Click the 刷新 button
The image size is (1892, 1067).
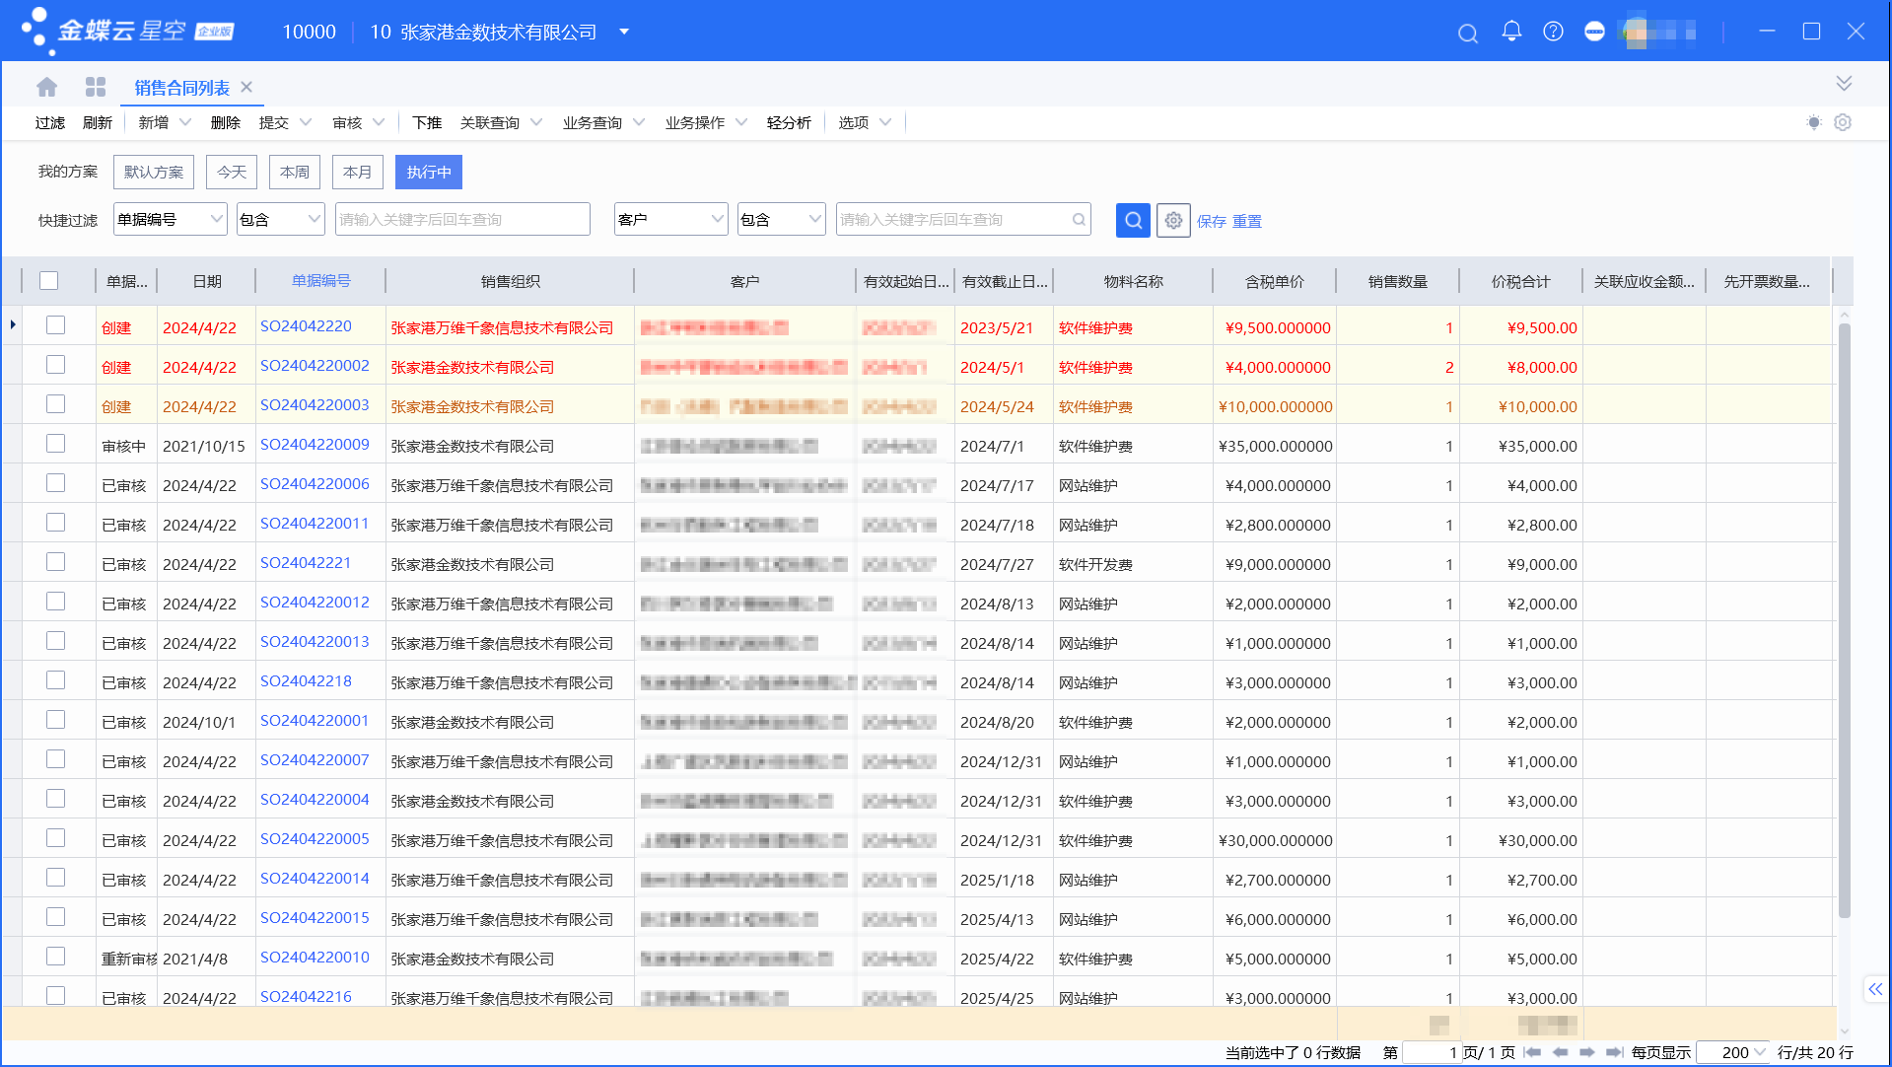point(98,122)
